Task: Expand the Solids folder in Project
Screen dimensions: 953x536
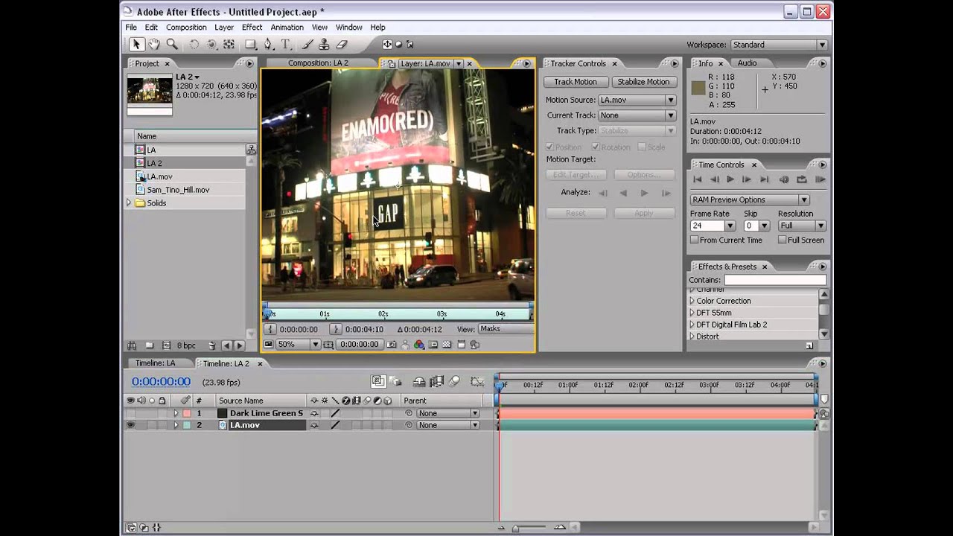Action: click(129, 203)
